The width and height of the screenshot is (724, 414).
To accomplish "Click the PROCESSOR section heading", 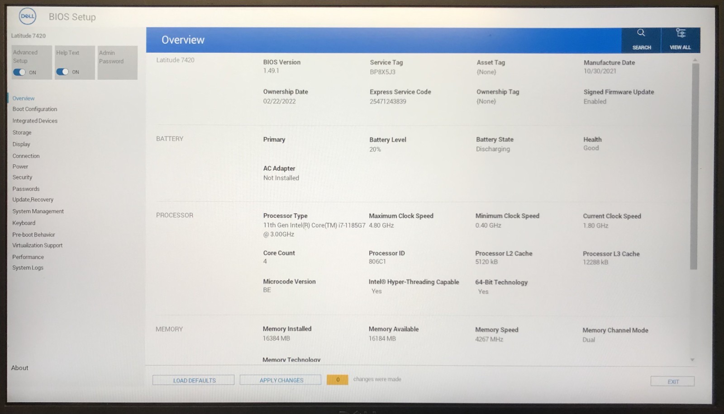I will [175, 215].
